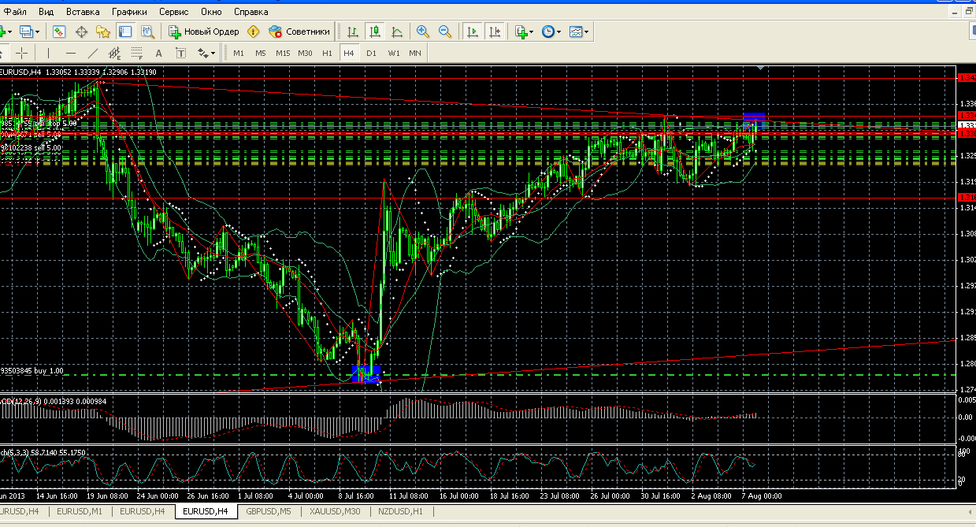
Task: Open the Вставка menu
Action: 83,12
